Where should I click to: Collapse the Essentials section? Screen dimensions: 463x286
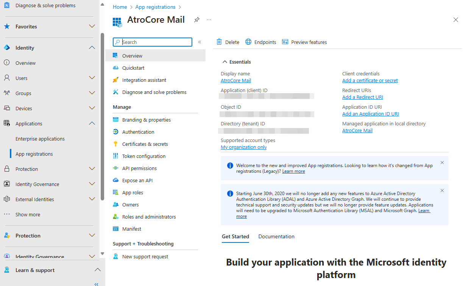click(225, 61)
